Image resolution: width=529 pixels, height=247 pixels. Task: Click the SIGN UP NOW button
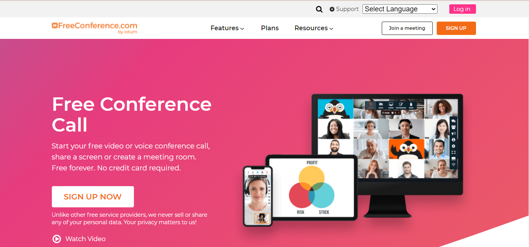[x=93, y=197]
